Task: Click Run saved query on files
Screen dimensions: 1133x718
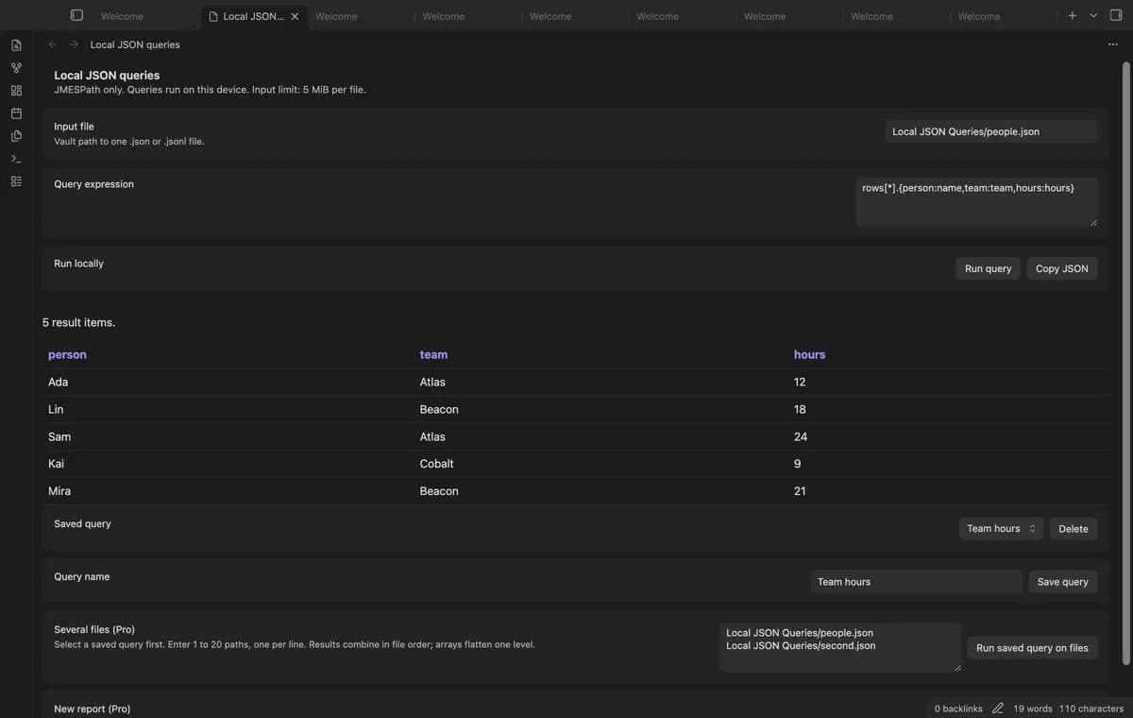Action: click(x=1031, y=647)
